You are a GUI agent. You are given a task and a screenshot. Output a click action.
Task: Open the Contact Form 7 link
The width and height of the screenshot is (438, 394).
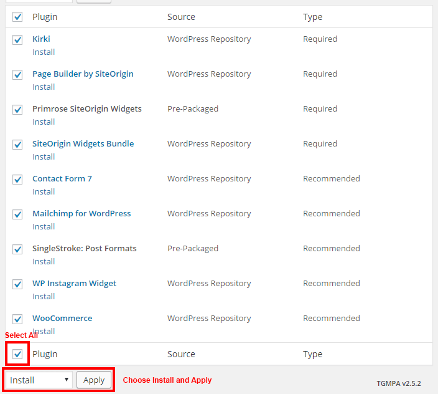pyautogui.click(x=62, y=178)
